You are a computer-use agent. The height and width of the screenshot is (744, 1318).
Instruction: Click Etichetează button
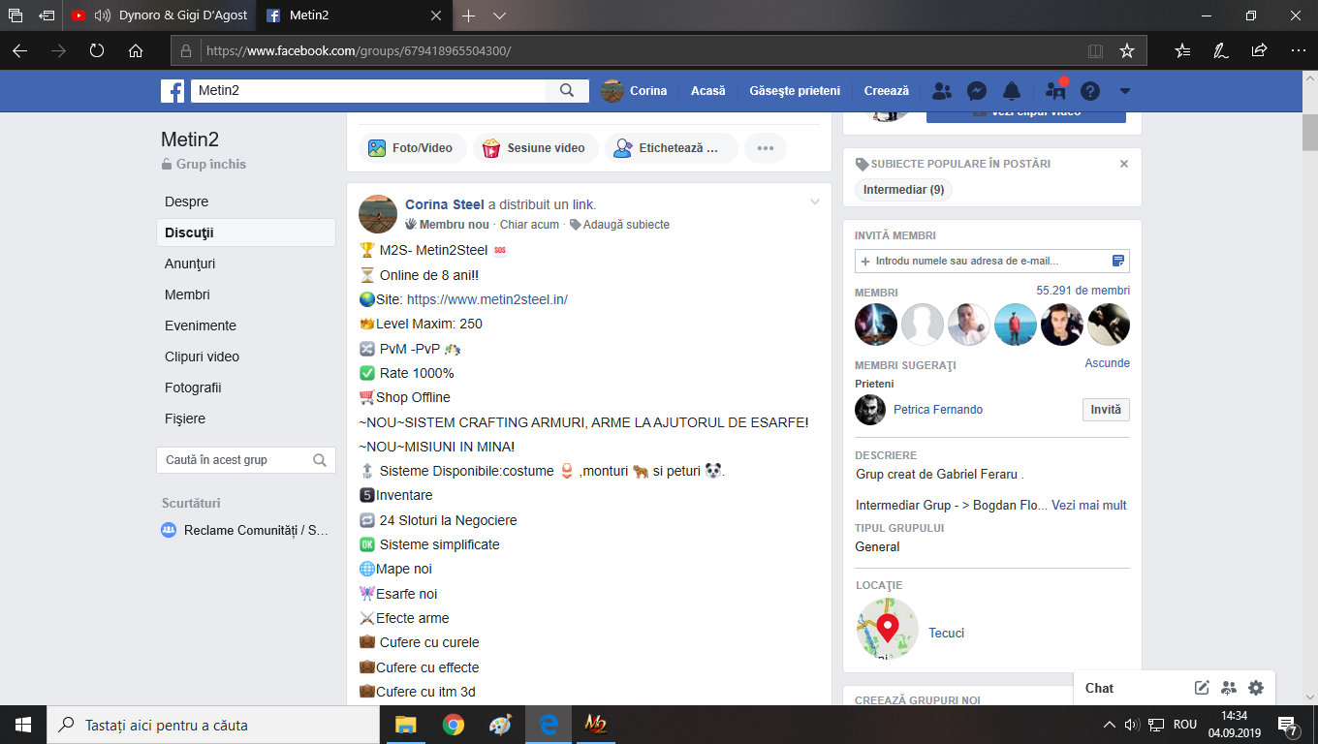[671, 148]
